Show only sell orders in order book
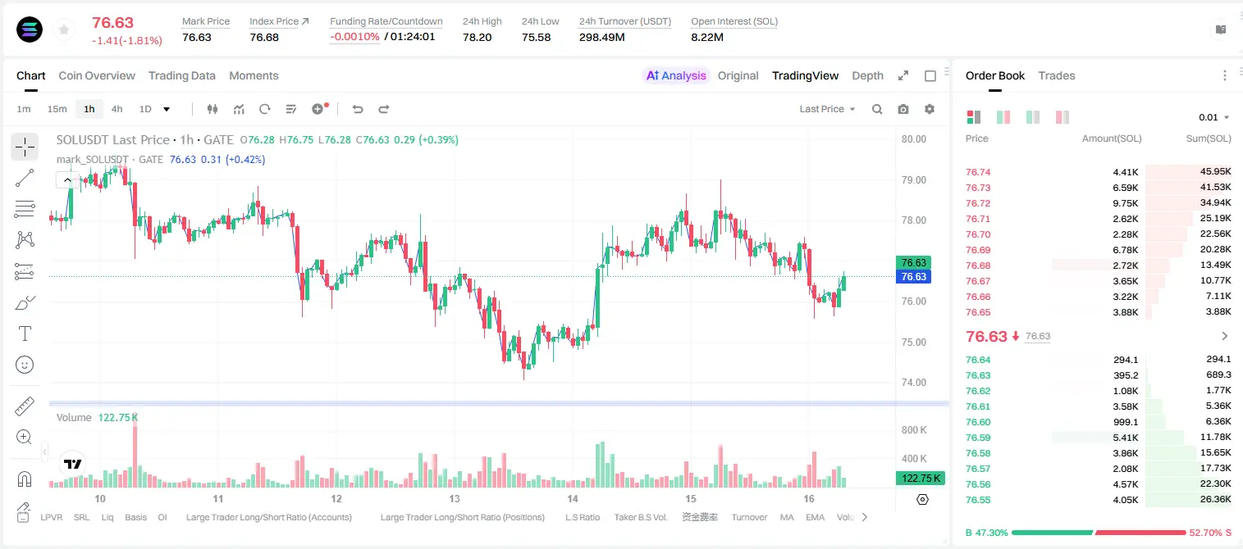Screen dimensions: 1243x549 1062,117
